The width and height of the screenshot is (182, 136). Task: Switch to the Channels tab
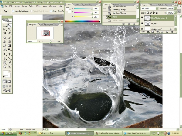[154, 5]
